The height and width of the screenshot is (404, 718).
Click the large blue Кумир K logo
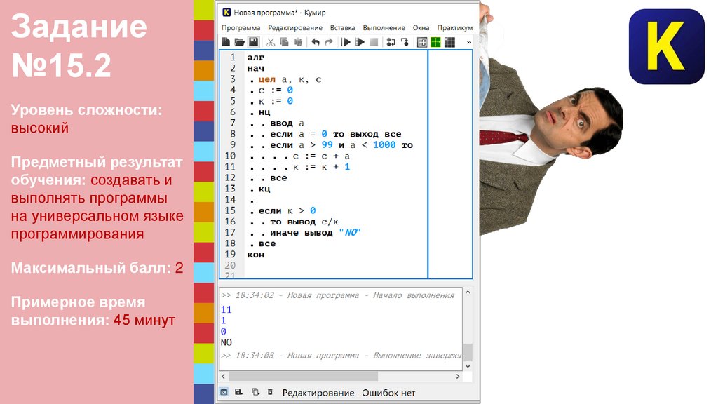point(666,46)
